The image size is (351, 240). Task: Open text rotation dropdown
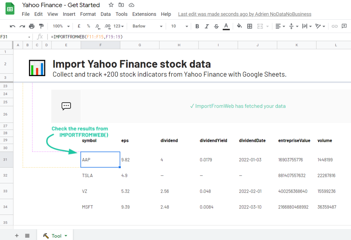tap(320, 26)
